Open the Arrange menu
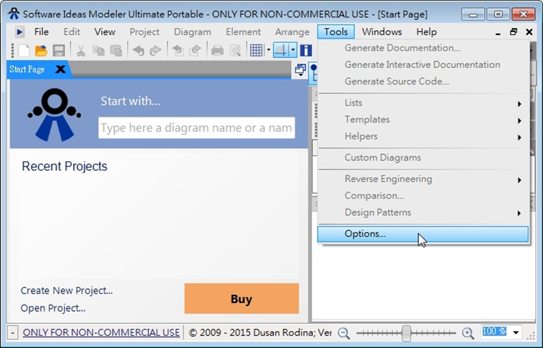Image resolution: width=543 pixels, height=348 pixels. tap(292, 32)
